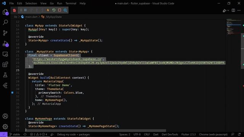The width and height of the screenshot is (244, 137).
Task: Open Source Control view
Action: [x=5, y=33]
